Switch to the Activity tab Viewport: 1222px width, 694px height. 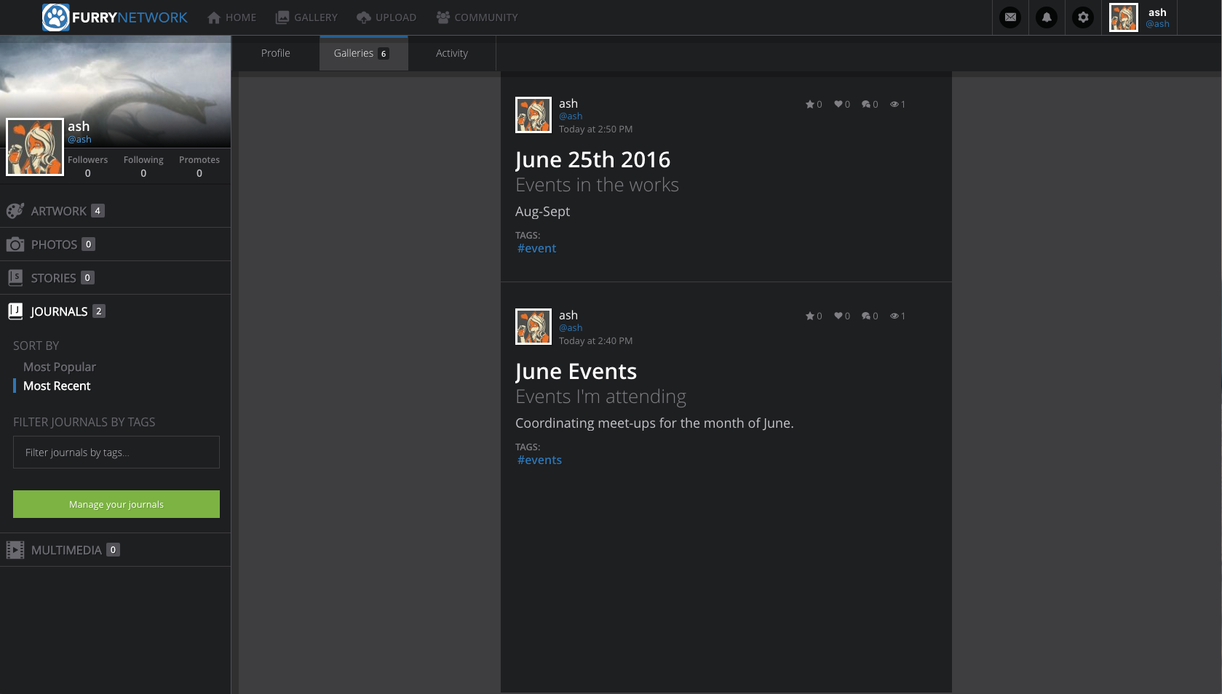tap(451, 54)
